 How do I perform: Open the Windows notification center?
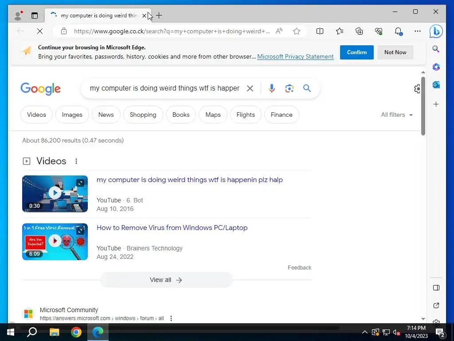click(x=440, y=333)
